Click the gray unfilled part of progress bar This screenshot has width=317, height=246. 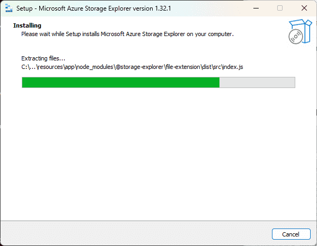(257, 82)
